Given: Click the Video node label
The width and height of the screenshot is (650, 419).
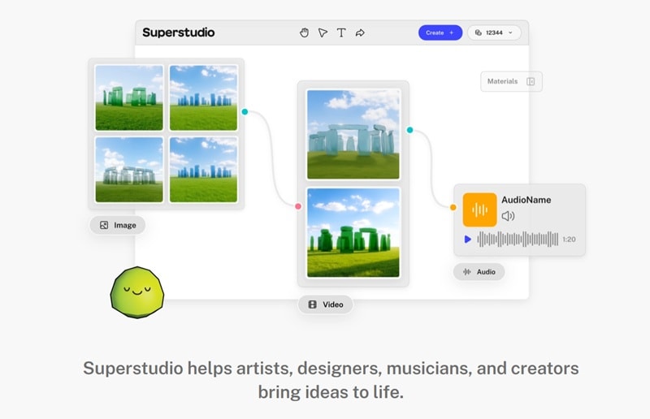Looking at the screenshot, I should point(326,305).
